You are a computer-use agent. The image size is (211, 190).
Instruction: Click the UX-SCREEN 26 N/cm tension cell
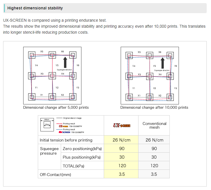(x=121, y=140)
